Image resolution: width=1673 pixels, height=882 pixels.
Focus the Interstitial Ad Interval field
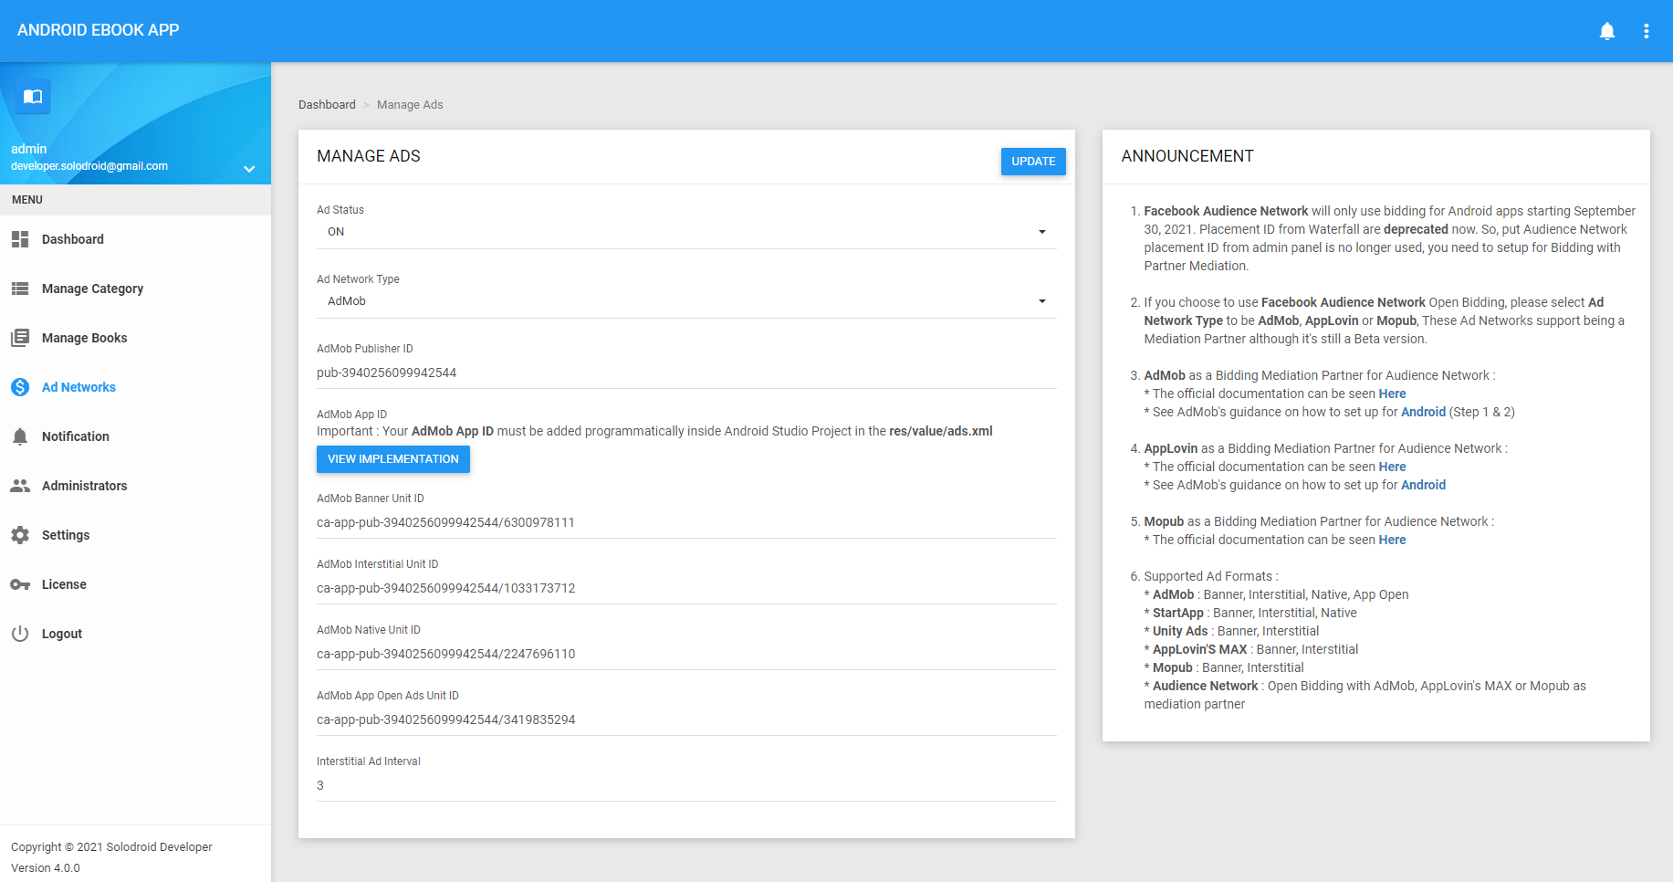(685, 785)
